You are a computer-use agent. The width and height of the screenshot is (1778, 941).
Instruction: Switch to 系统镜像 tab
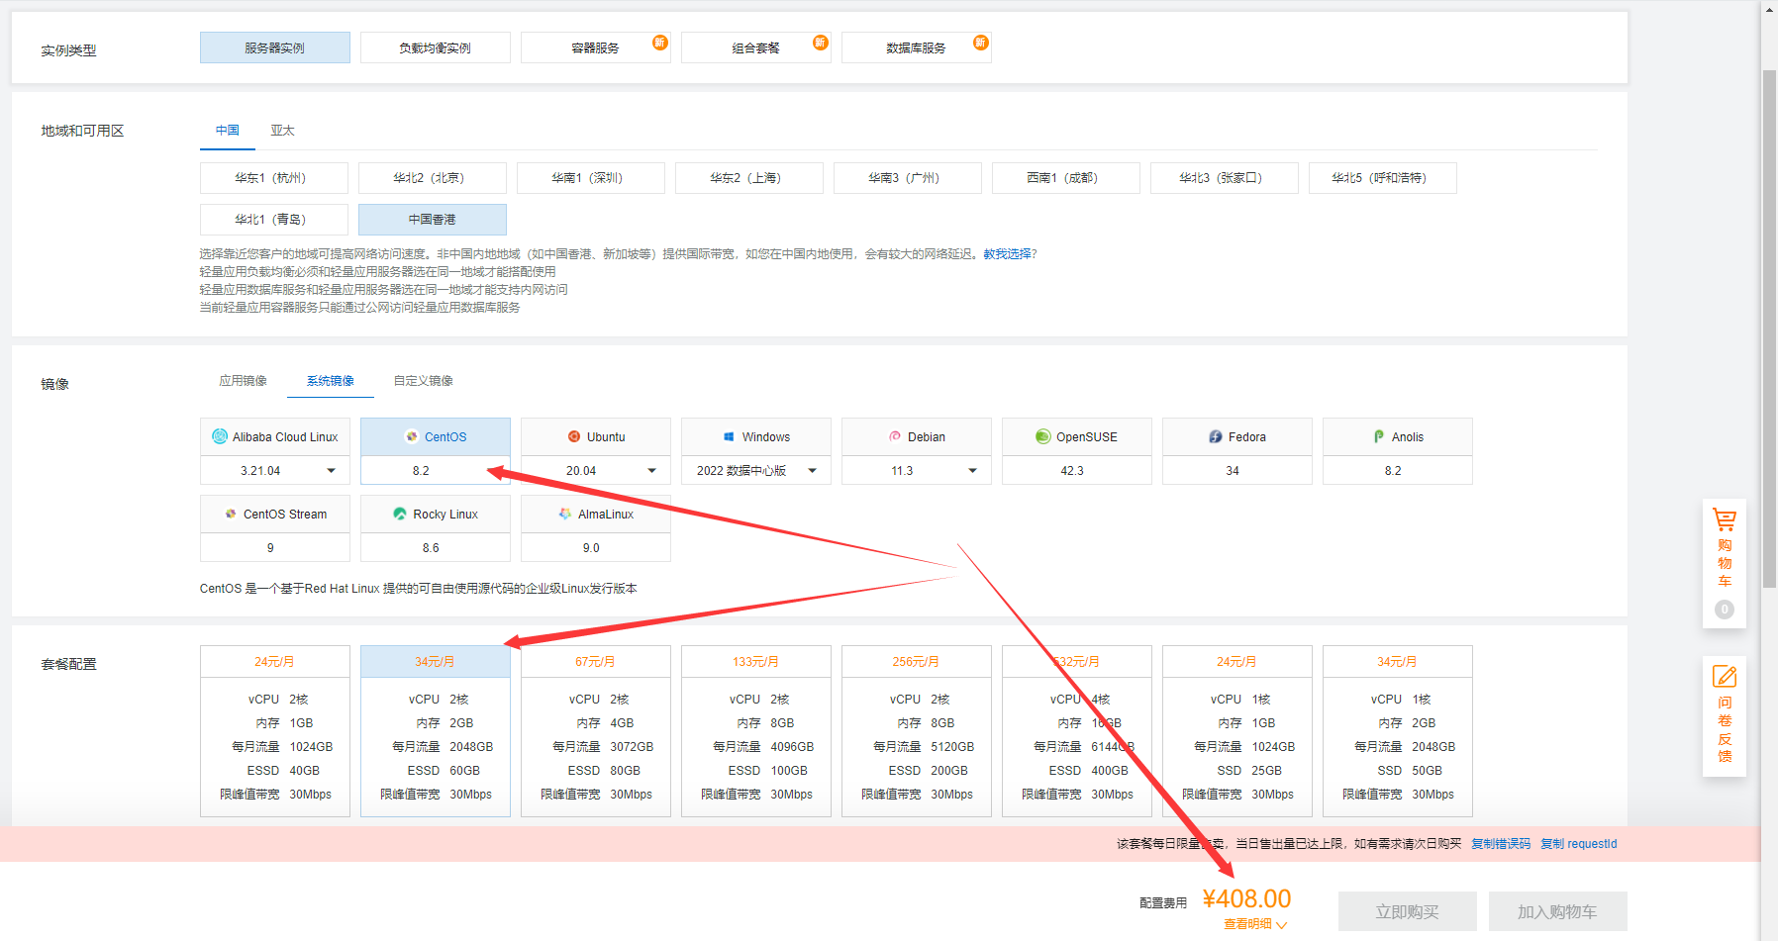tap(331, 381)
